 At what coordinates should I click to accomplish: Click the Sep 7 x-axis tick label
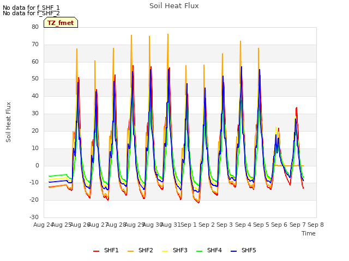tap(298, 225)
